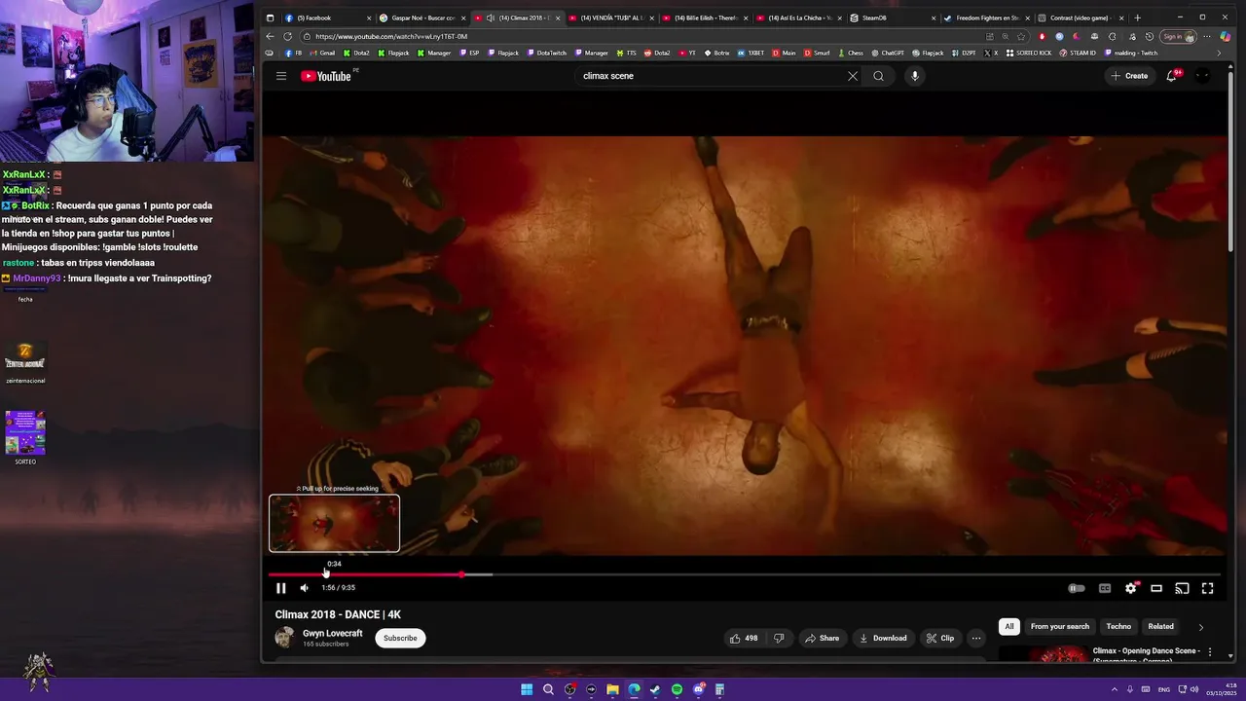Screen dimensions: 1246x701
Task: Open the Windows Start menu
Action: 527,689
